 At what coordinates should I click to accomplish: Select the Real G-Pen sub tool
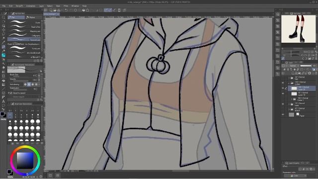coord(24,26)
